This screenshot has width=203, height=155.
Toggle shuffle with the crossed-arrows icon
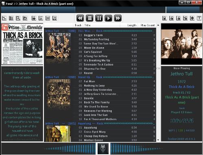coord(48,18)
